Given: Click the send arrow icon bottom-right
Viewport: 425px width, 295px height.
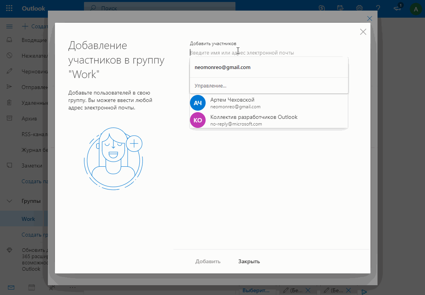Looking at the screenshot, I should 364,291.
